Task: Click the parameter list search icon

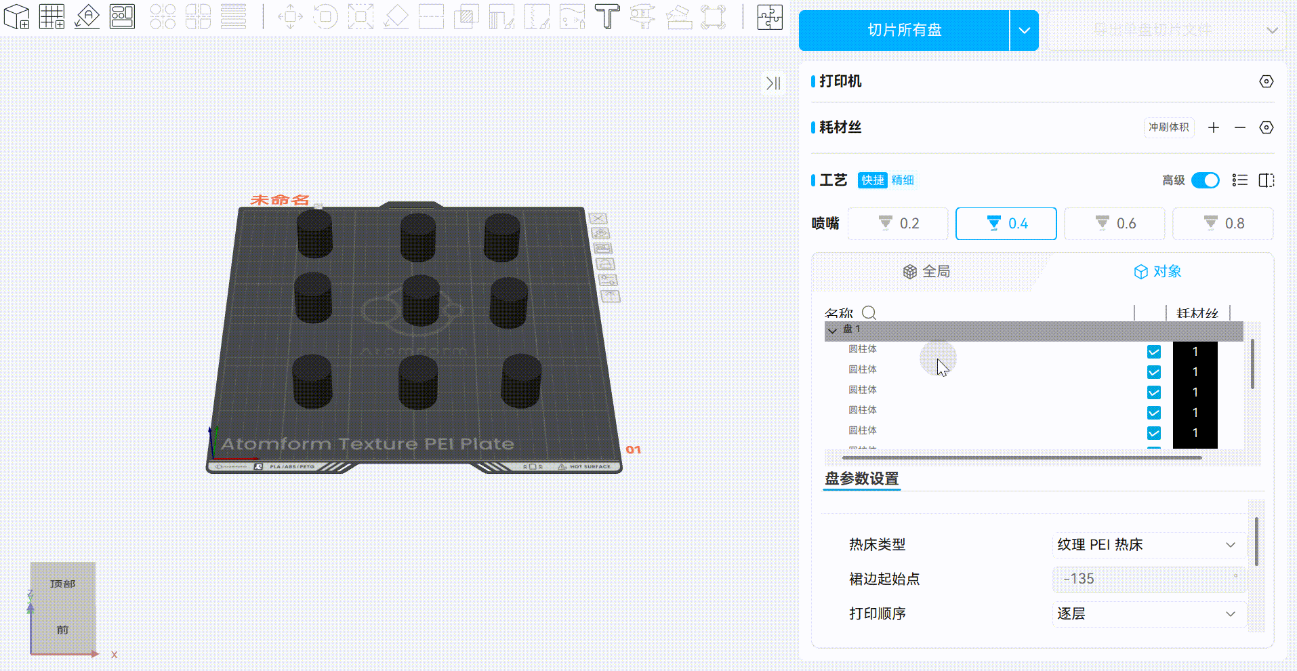Action: [1240, 180]
